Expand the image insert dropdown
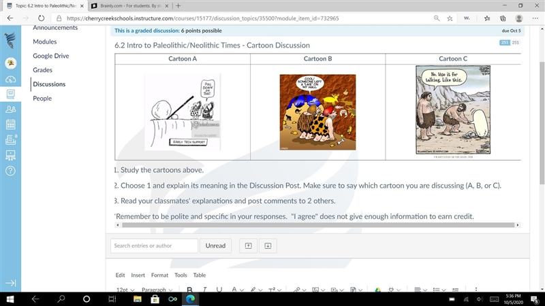This screenshot has width=545, height=306. coord(323,290)
